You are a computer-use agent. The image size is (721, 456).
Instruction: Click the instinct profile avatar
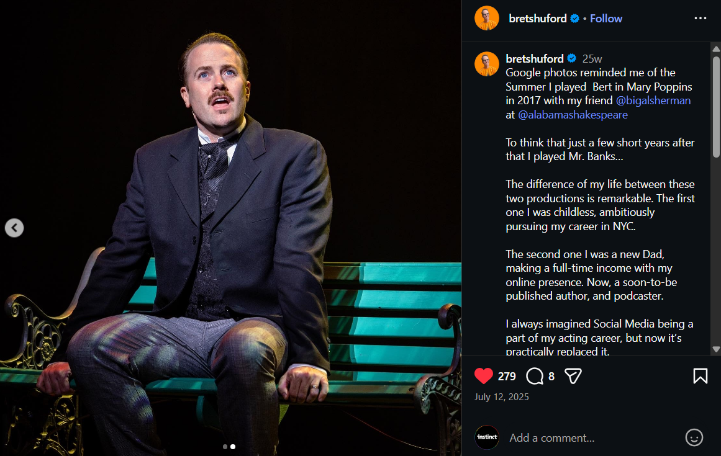[487, 437]
